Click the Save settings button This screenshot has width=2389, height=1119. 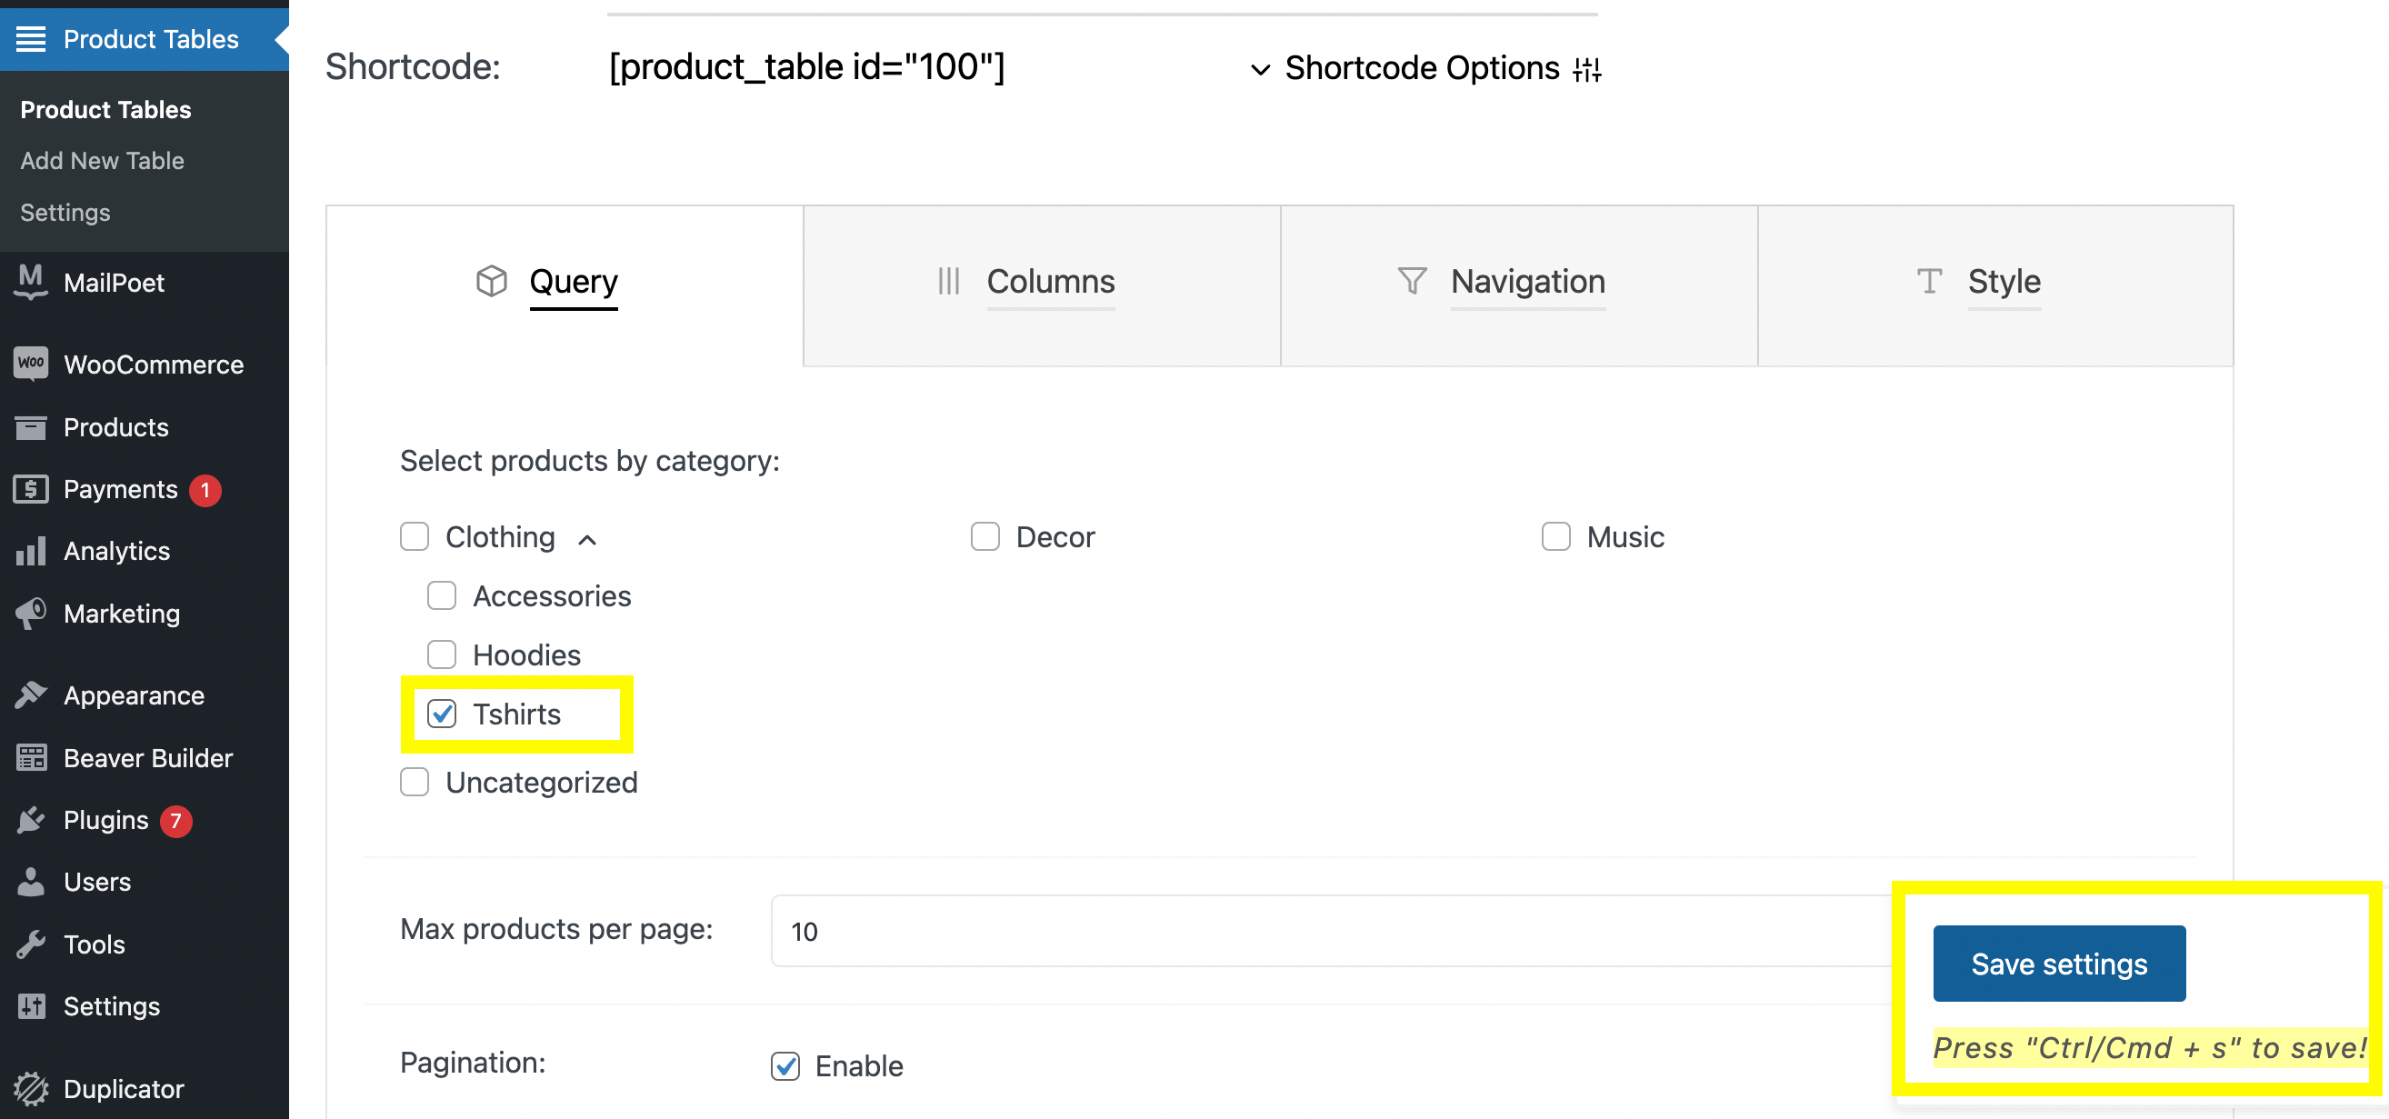[2058, 964]
